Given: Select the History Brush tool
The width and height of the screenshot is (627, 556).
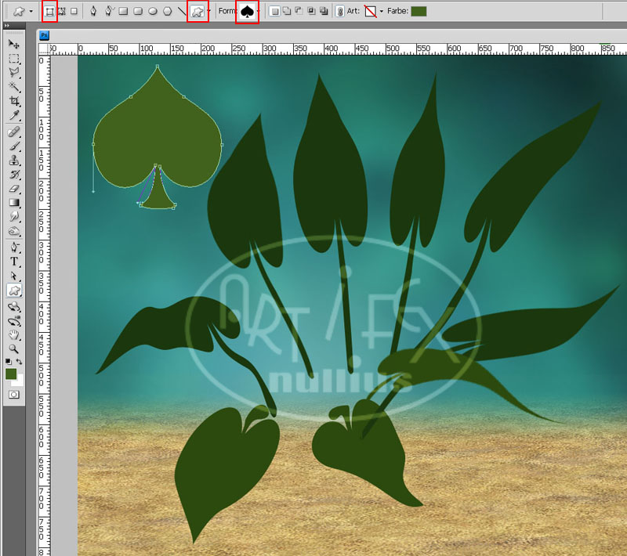Looking at the screenshot, I should 14,175.
